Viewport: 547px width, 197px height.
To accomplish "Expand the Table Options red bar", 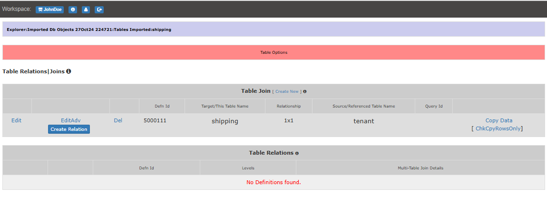I will click(273, 52).
